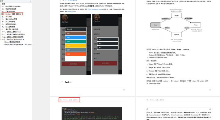Open bookmark 二、快速开发实战篇

(x=9, y=9)
